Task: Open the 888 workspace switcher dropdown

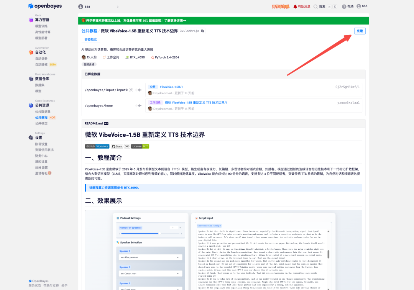Action: coord(99,7)
